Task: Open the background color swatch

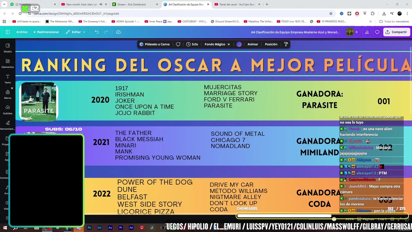Action: tap(239, 44)
